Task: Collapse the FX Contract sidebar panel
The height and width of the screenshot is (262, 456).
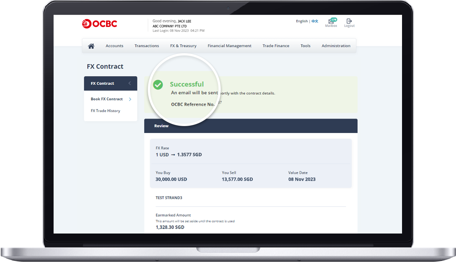Action: [130, 84]
